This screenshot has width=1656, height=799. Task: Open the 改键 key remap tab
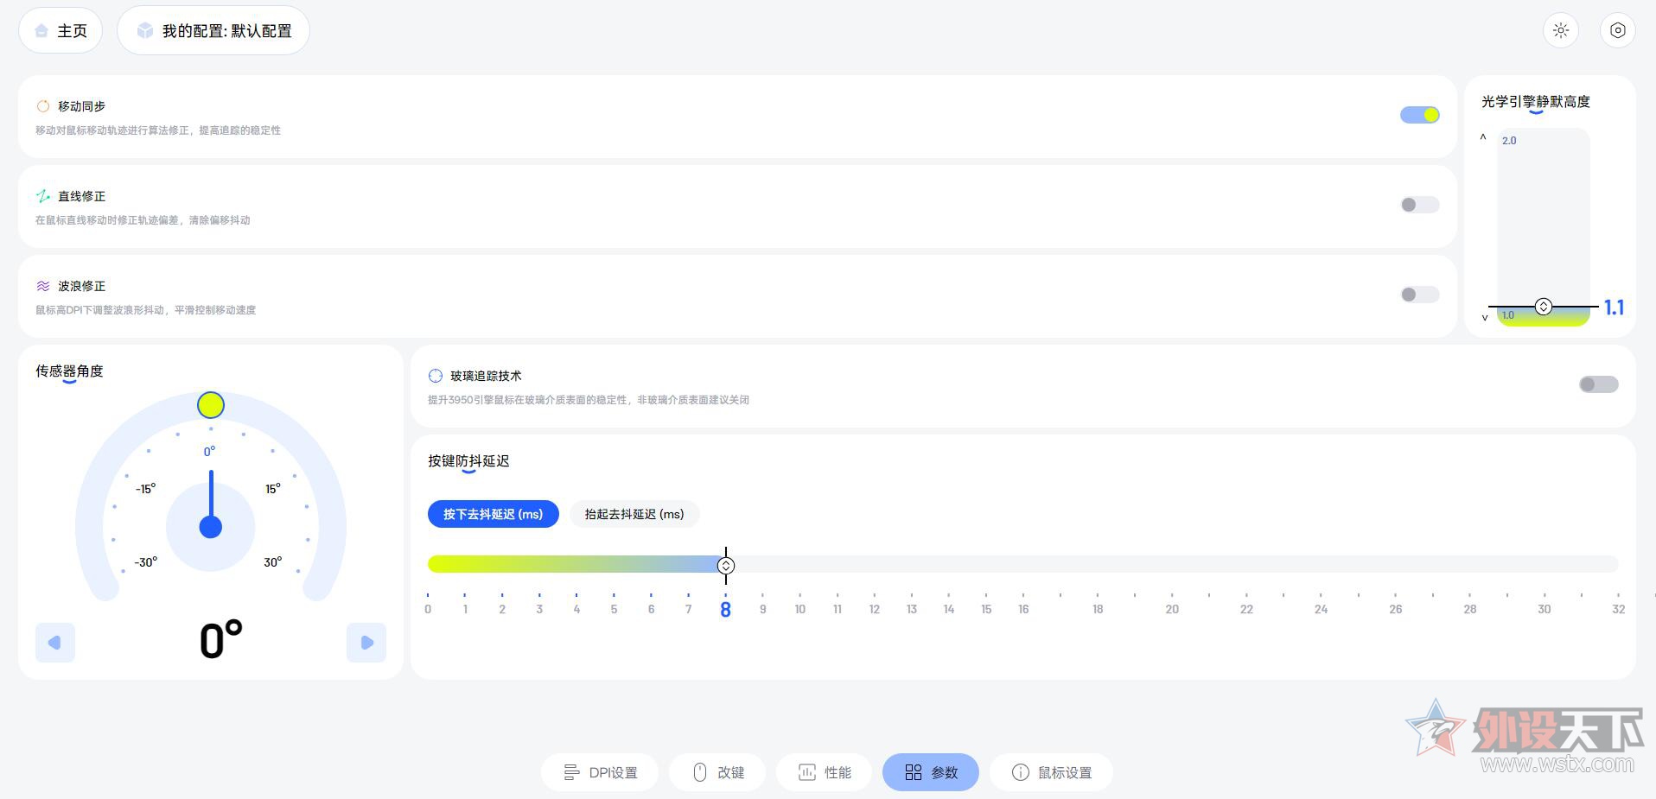(x=718, y=772)
